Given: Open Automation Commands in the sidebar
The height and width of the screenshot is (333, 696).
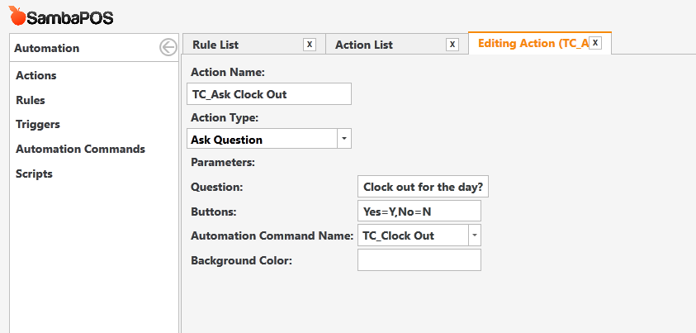Looking at the screenshot, I should point(80,150).
